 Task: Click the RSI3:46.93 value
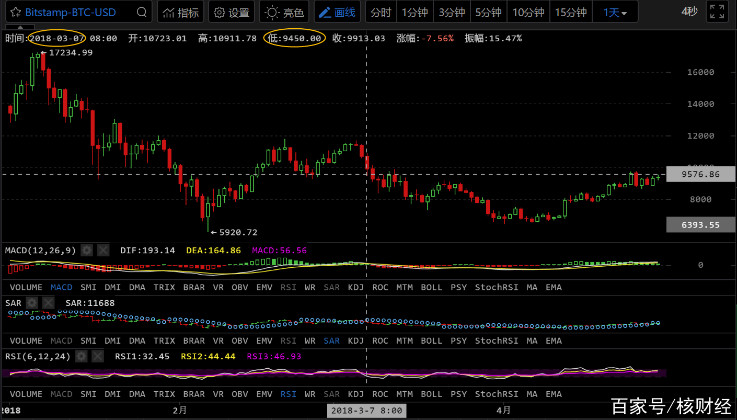pos(274,356)
